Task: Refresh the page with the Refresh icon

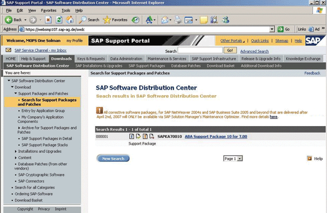Action: pos(59,20)
